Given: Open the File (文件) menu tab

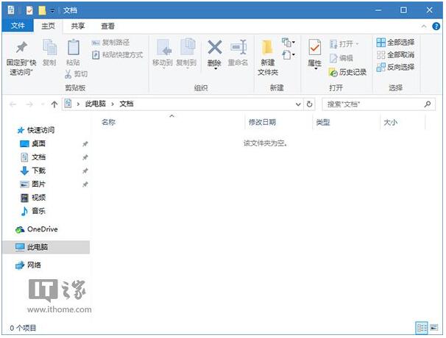Looking at the screenshot, I should (18, 26).
